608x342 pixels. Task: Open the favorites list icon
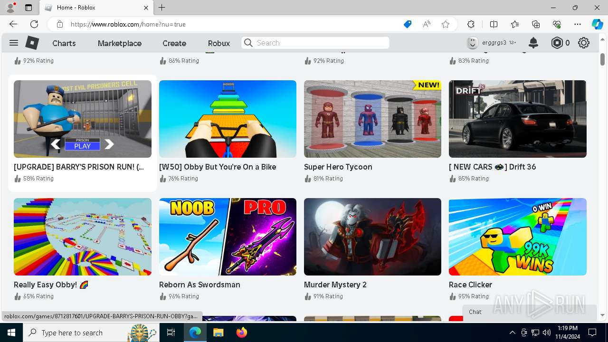pos(515,24)
